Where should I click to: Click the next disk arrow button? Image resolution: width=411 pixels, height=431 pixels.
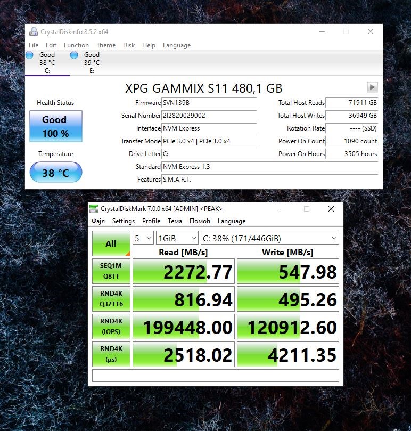coord(372,87)
